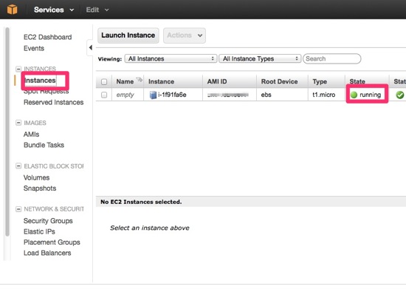This screenshot has width=406, height=289.
Task: Open Load Balancers
Action: point(47,254)
